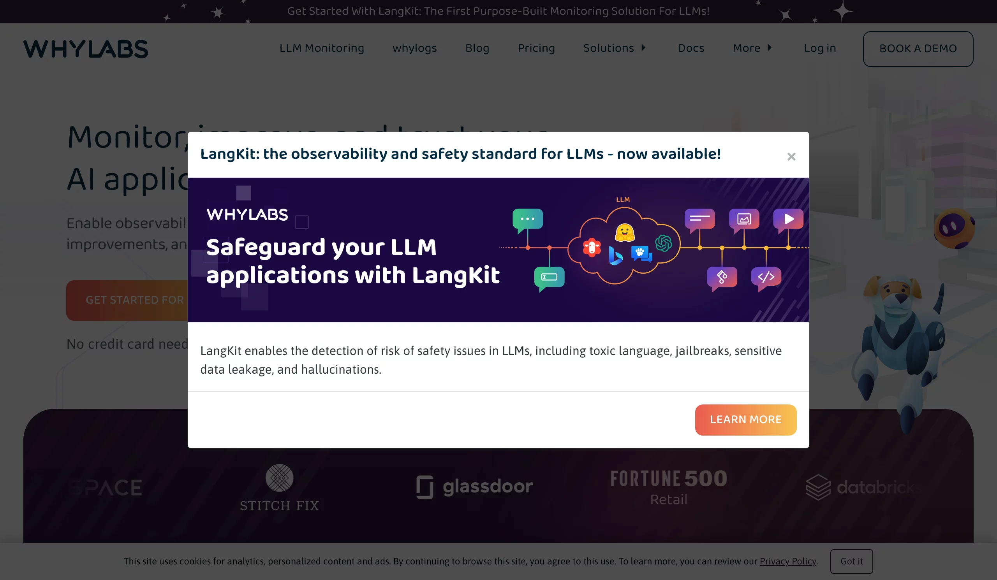Screen dimensions: 997x580
Task: Click LEARN MORE button in modal
Action: click(746, 420)
